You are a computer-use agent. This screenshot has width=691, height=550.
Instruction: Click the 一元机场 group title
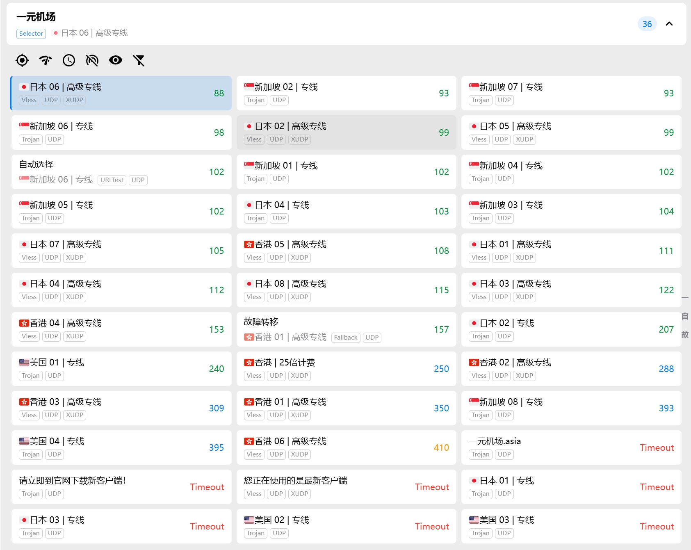click(x=36, y=17)
